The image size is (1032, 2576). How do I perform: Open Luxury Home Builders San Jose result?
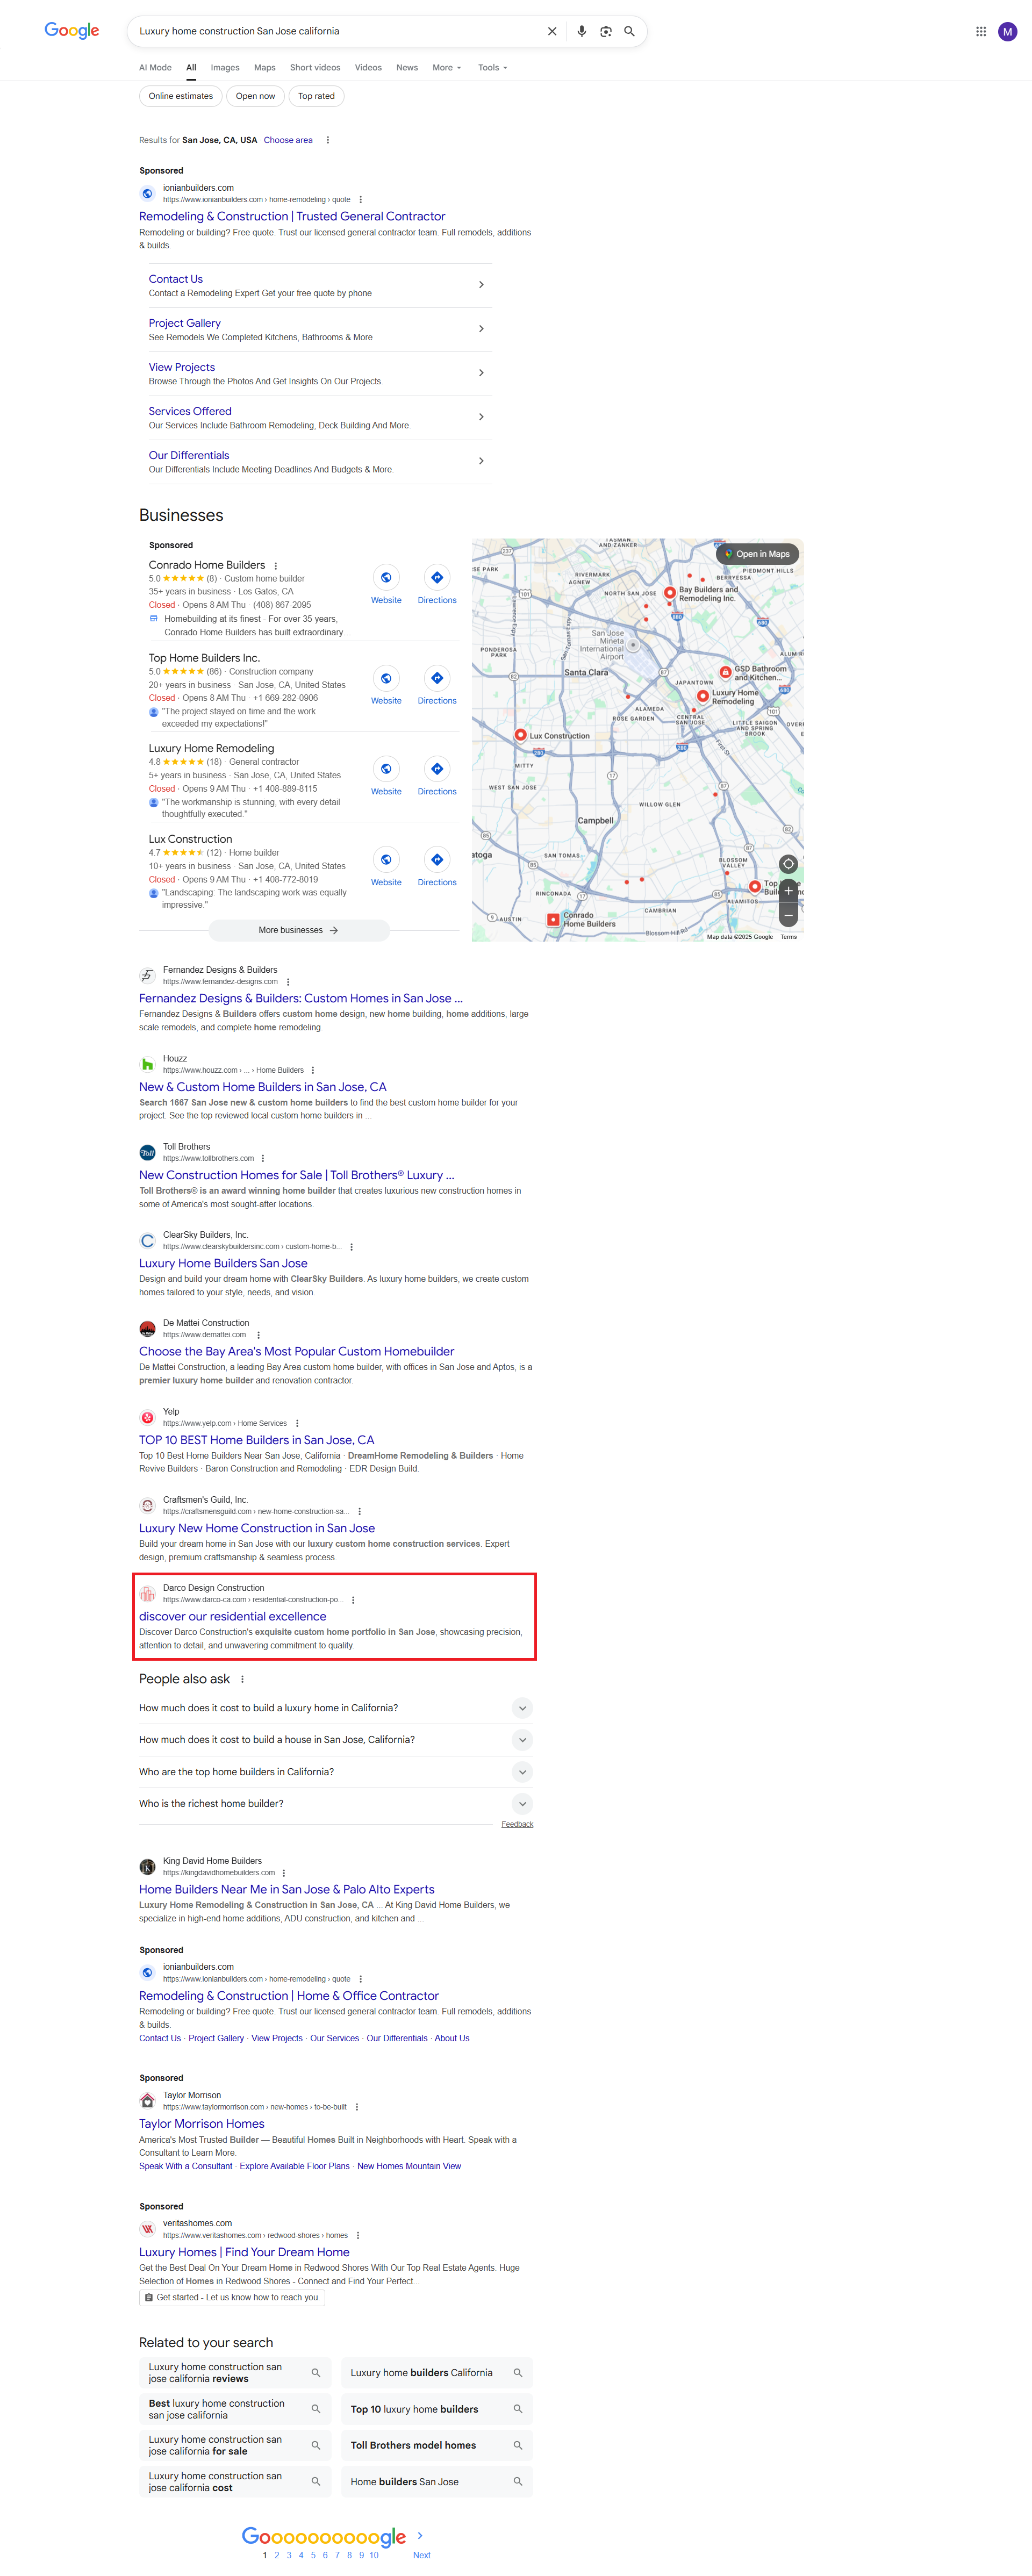pyautogui.click(x=223, y=1263)
